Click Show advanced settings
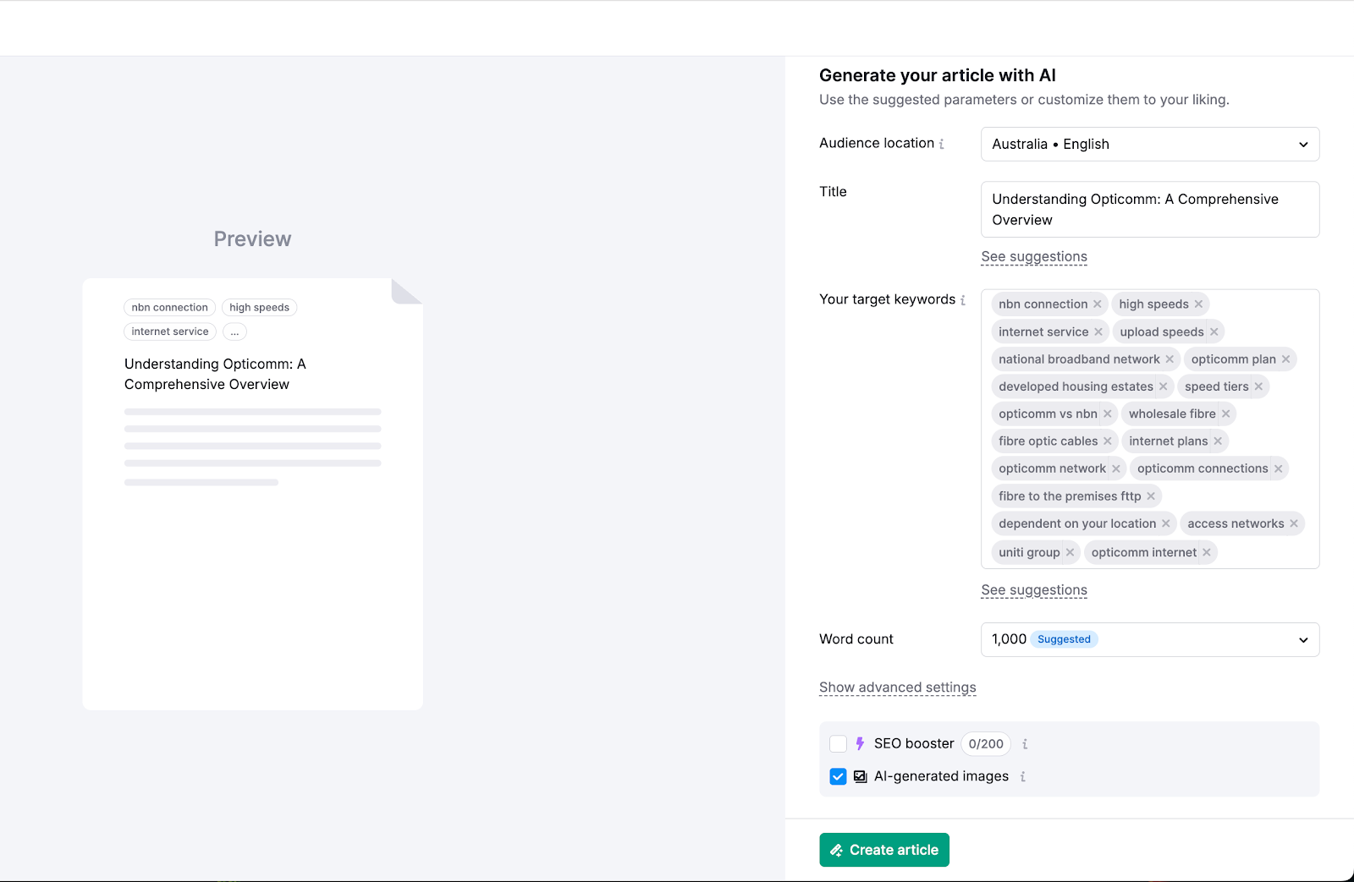Viewport: 1354px width, 882px height. click(x=897, y=688)
